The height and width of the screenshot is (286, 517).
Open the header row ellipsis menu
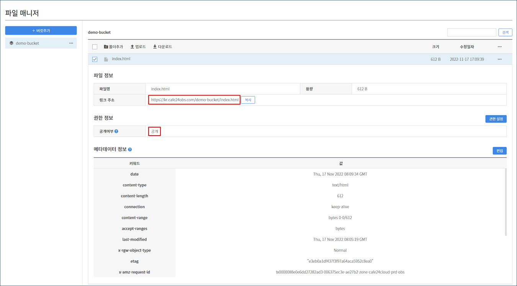click(499, 47)
